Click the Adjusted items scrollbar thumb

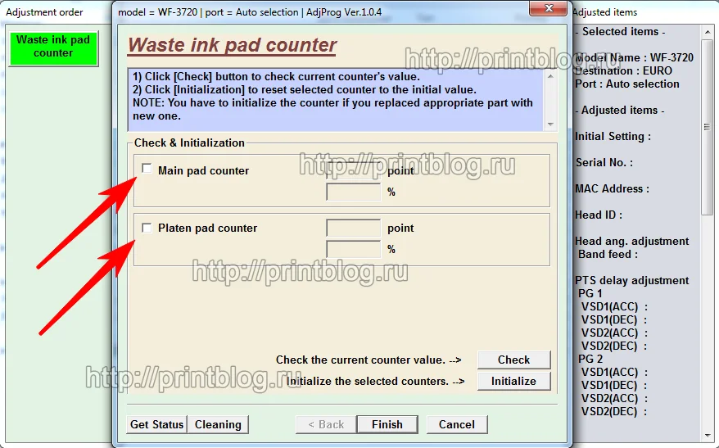pyautogui.click(x=707, y=127)
